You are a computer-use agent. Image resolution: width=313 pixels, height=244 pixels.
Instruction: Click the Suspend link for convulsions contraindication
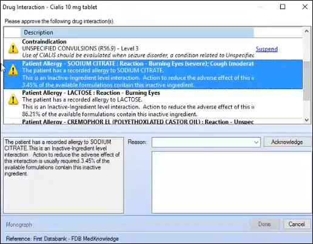point(266,49)
